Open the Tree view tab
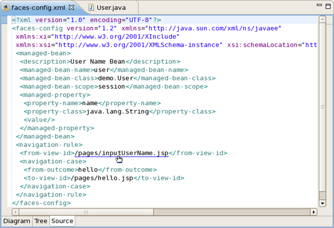Screen dimensions: 334x228 pyautogui.click(x=41, y=221)
